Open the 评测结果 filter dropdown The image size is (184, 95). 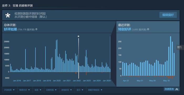click(x=9, y=90)
